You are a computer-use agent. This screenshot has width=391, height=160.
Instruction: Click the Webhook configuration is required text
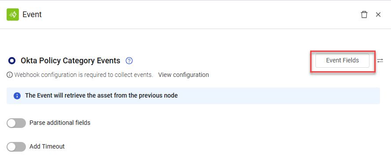pyautogui.click(x=83, y=75)
